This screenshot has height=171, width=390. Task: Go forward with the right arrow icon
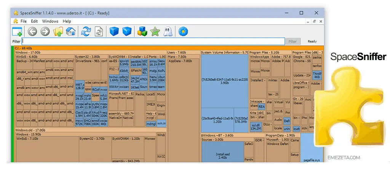click(45, 32)
